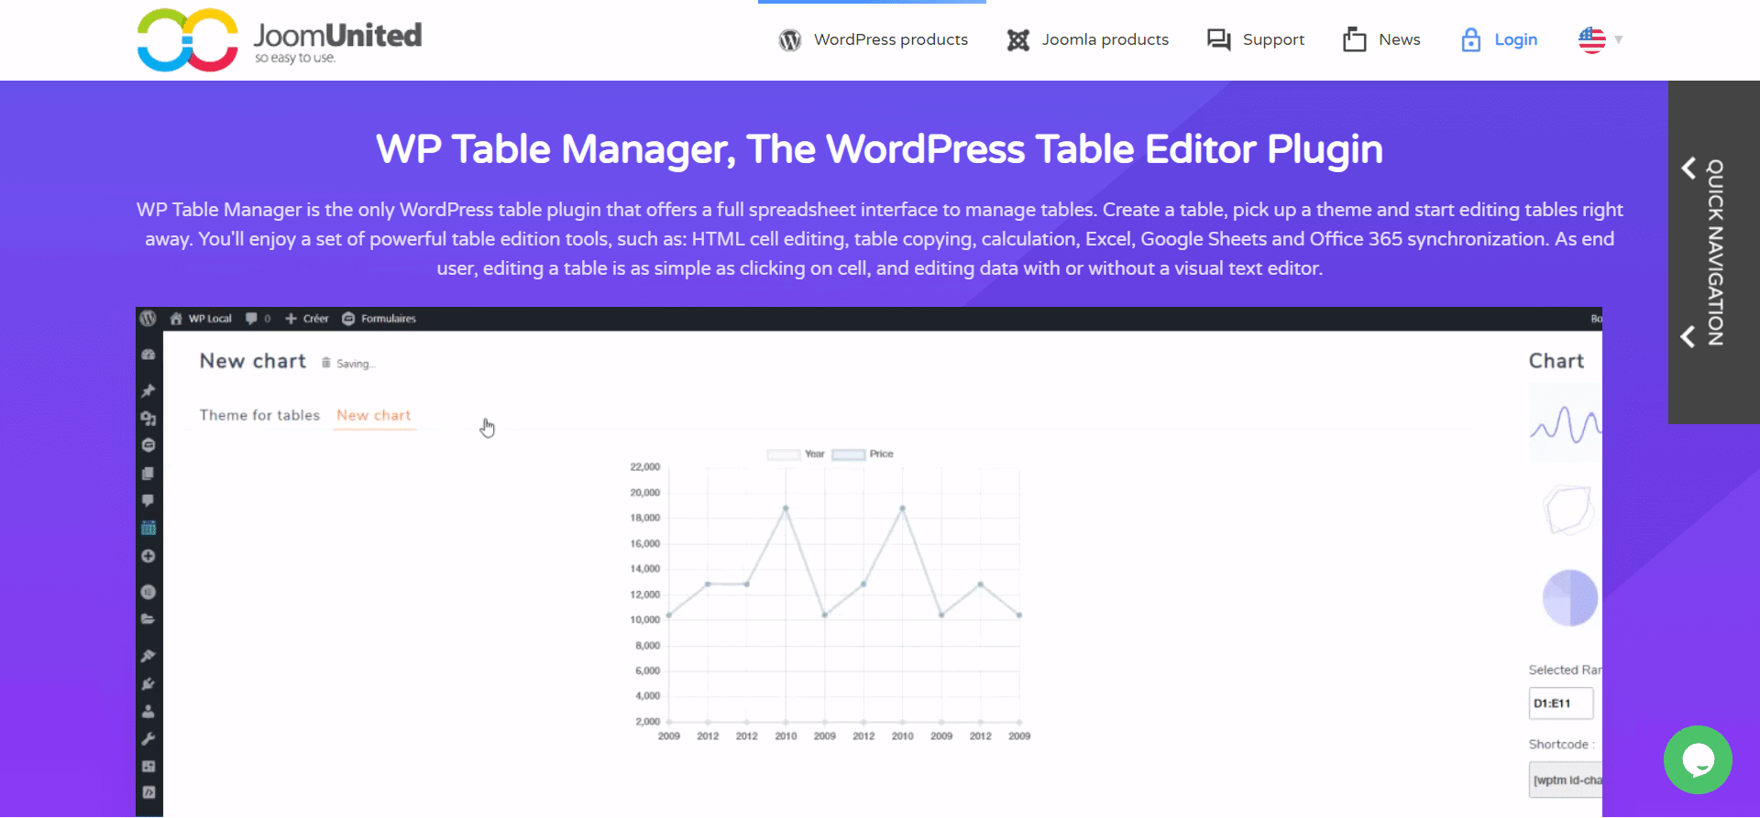
Task: Open the Users person icon in the sidebar
Action: click(148, 711)
